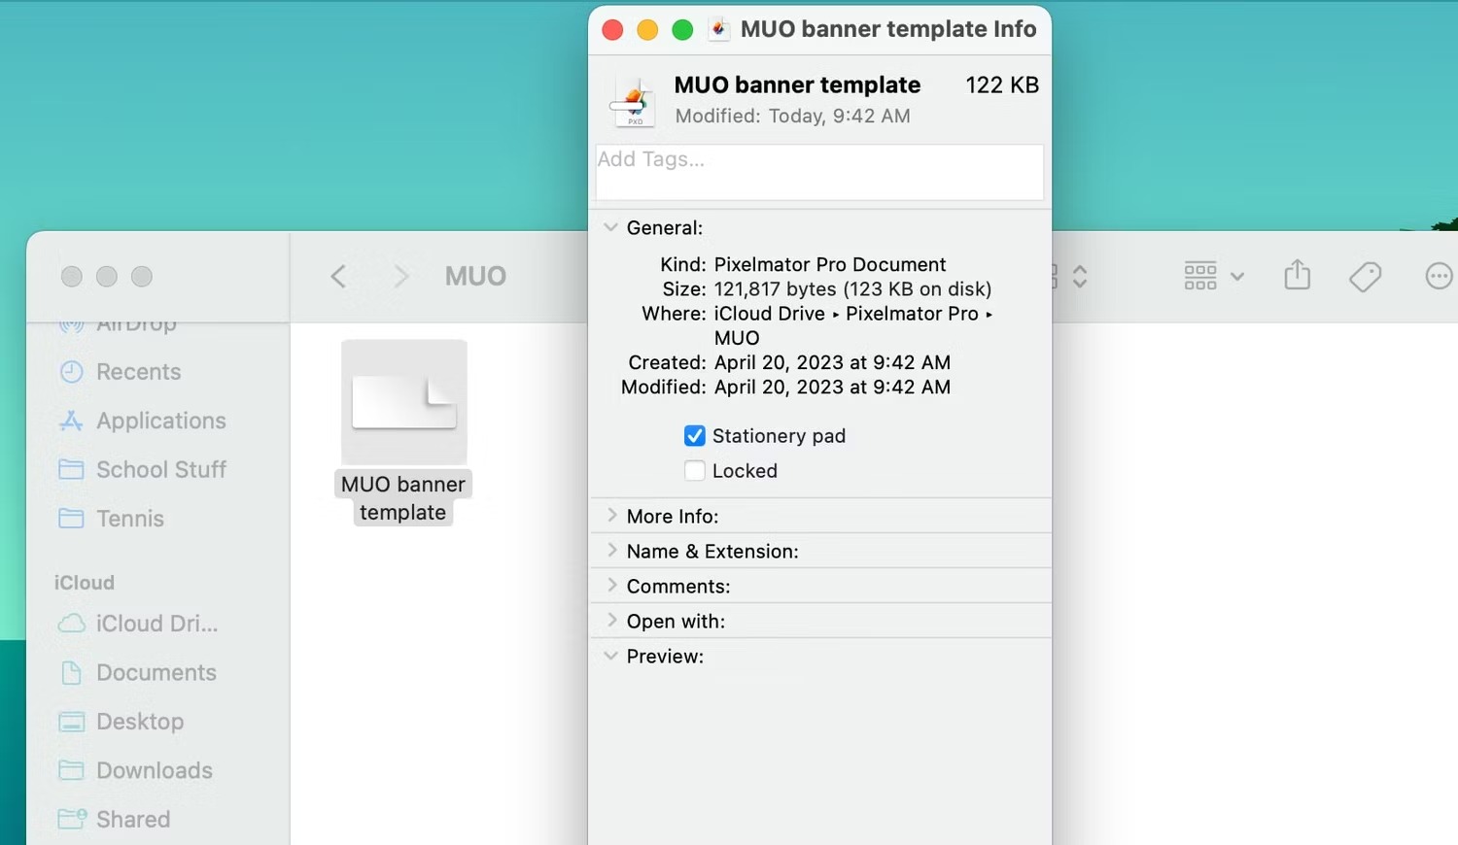The height and width of the screenshot is (845, 1458).
Task: Open the Group By dropdown in Finder toolbar
Action: click(x=1214, y=277)
